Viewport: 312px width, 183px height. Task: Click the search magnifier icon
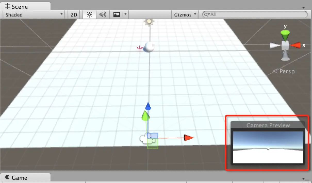pos(206,15)
